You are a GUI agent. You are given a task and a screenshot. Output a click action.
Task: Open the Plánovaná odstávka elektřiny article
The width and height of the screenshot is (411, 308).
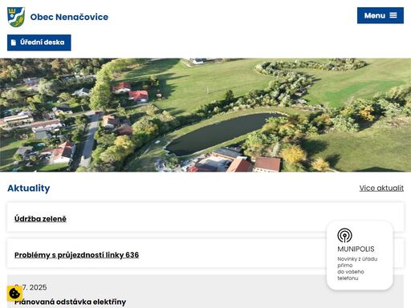(x=70, y=302)
